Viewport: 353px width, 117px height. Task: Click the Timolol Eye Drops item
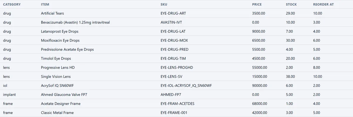click(x=56, y=58)
